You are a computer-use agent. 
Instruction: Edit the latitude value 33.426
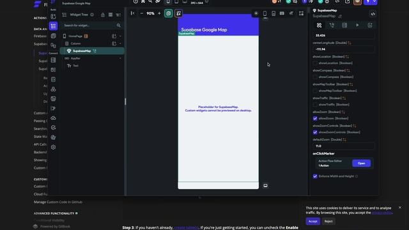point(344,35)
